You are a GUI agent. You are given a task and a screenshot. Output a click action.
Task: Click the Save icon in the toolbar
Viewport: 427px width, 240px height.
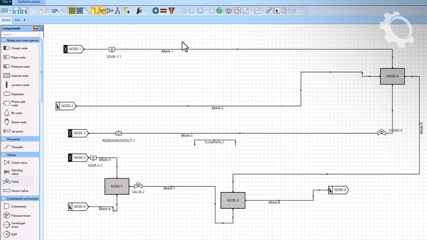point(16,11)
